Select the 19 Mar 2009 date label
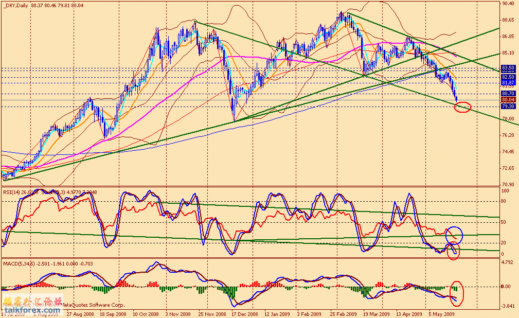 click(377, 314)
